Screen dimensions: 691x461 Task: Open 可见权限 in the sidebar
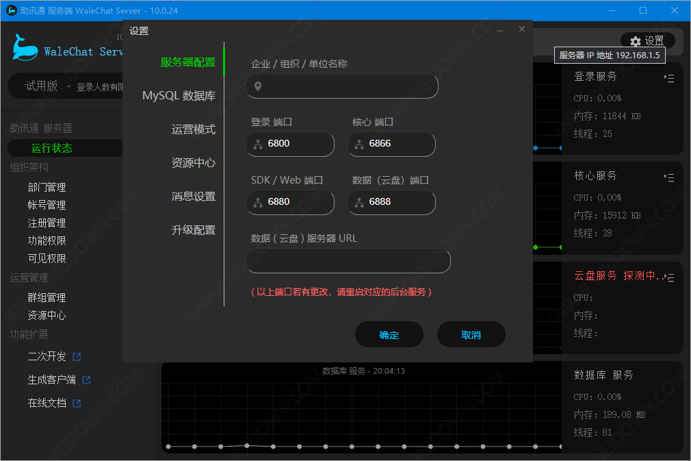[x=47, y=258]
